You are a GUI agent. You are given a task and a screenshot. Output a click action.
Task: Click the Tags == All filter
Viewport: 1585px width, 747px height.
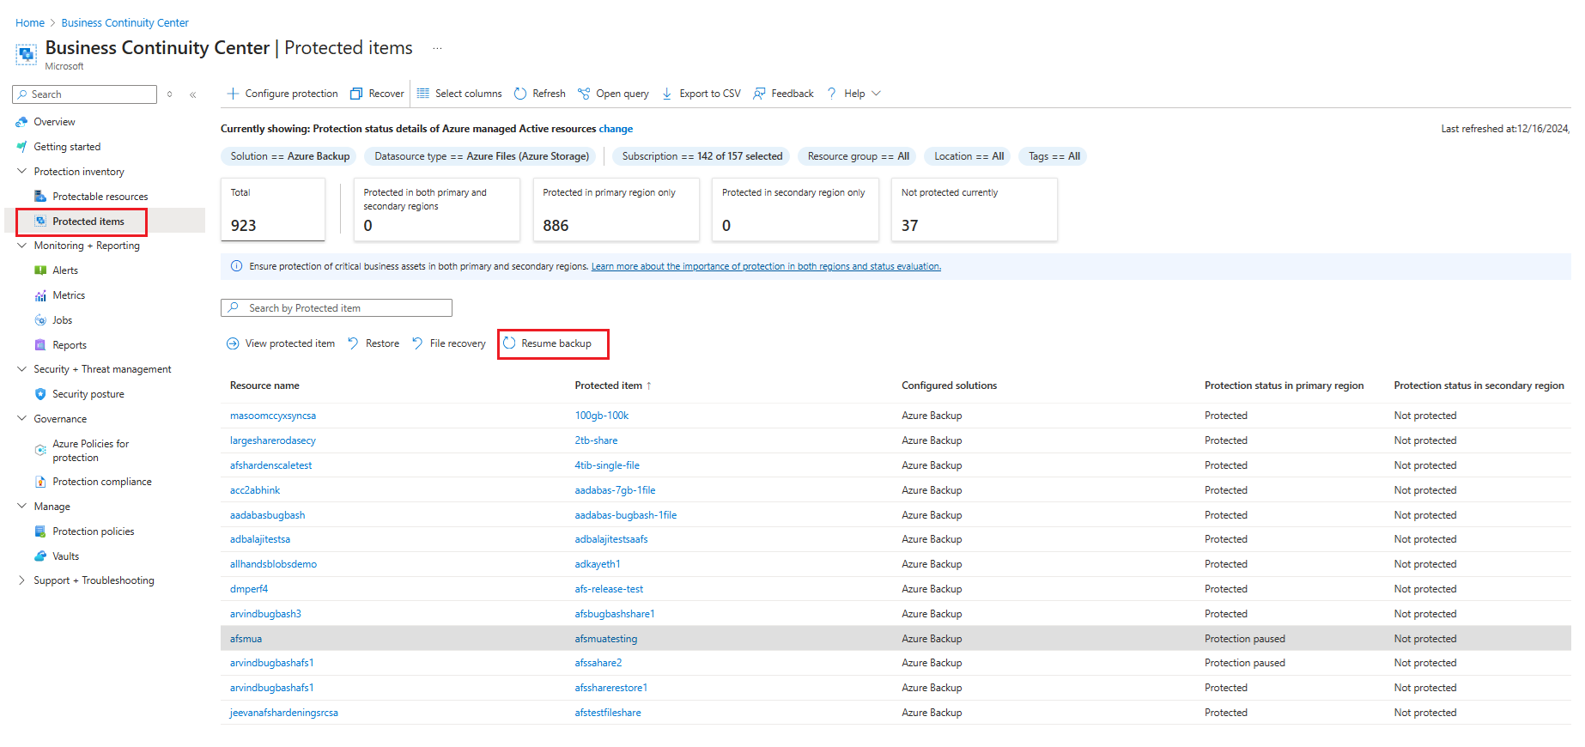click(1054, 156)
